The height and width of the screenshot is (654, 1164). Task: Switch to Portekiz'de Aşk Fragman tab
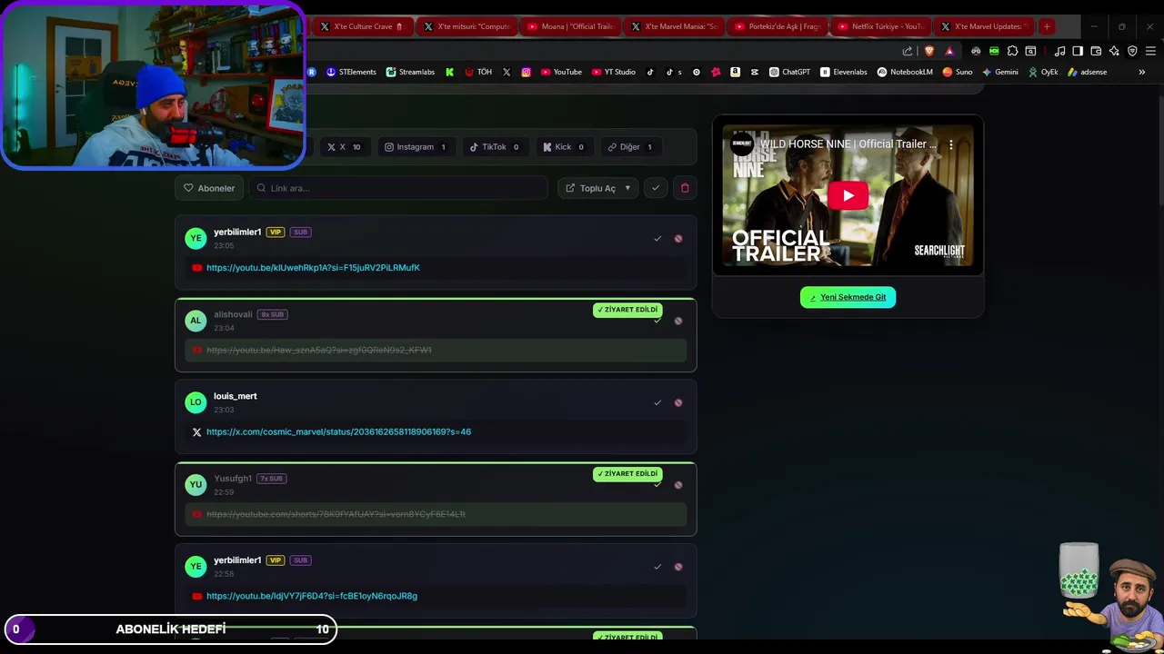(x=777, y=26)
